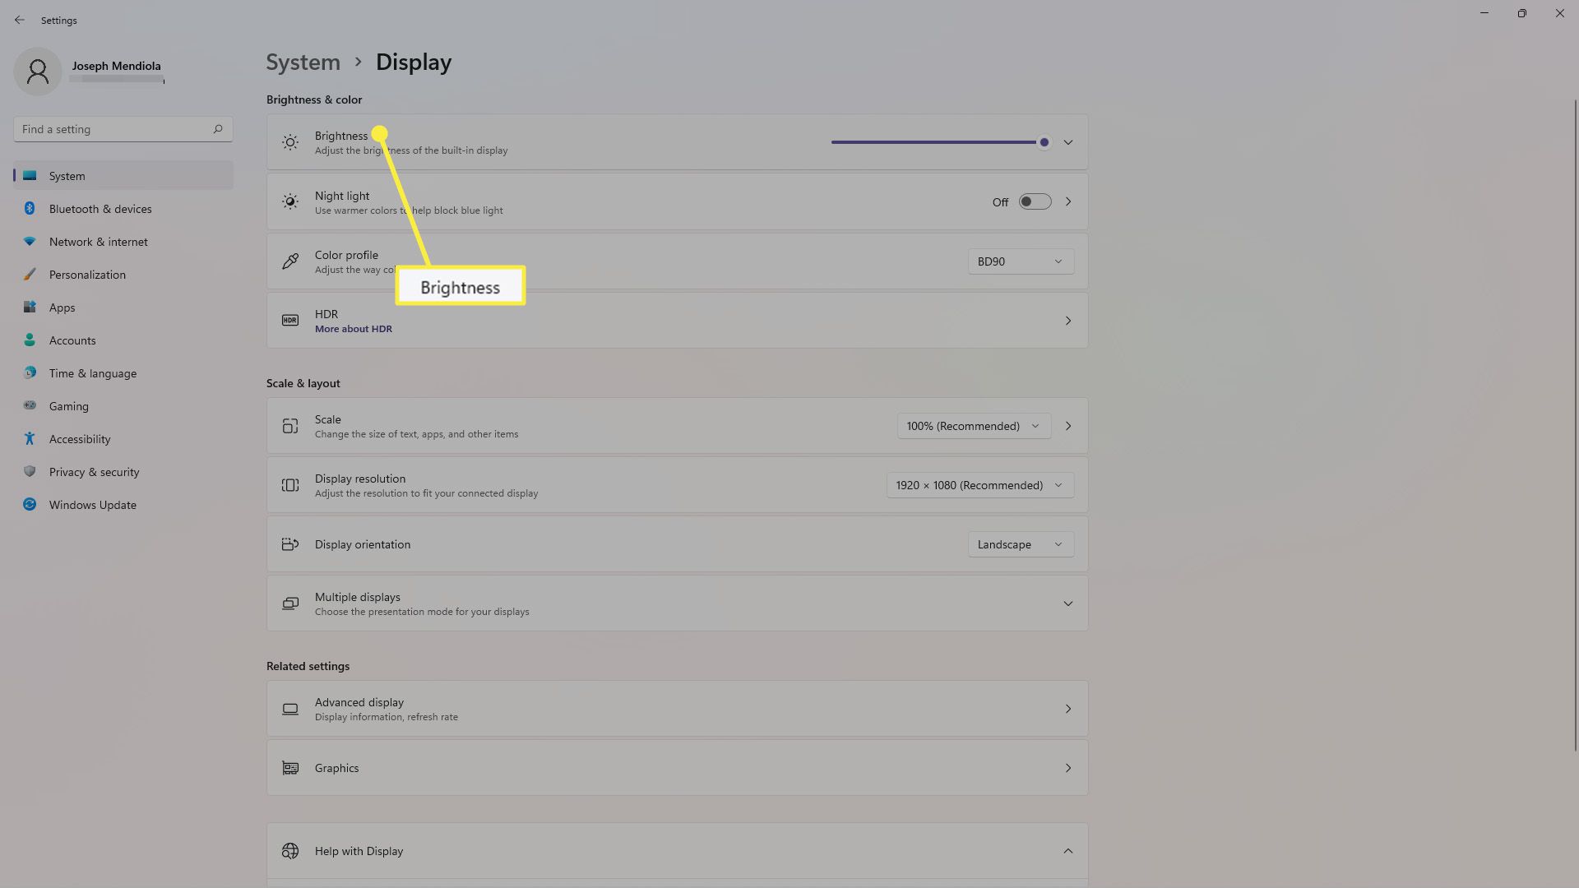
Task: Open the Graphics settings row
Action: point(677,768)
